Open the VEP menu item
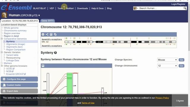This screenshot has width=190, height=107. (x=52, y=8)
